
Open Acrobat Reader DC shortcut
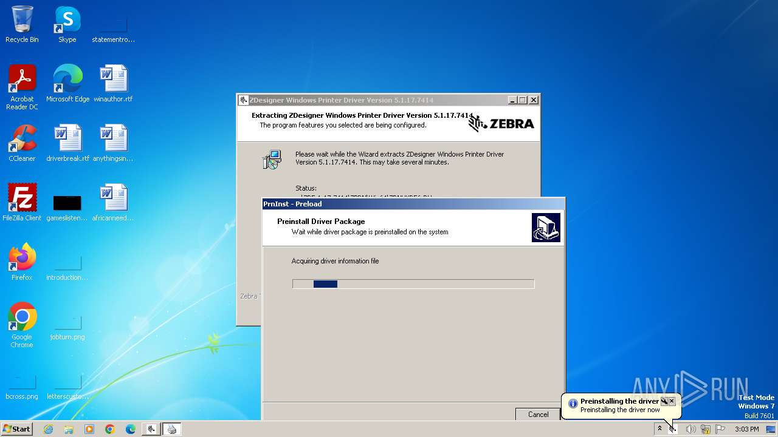click(22, 87)
